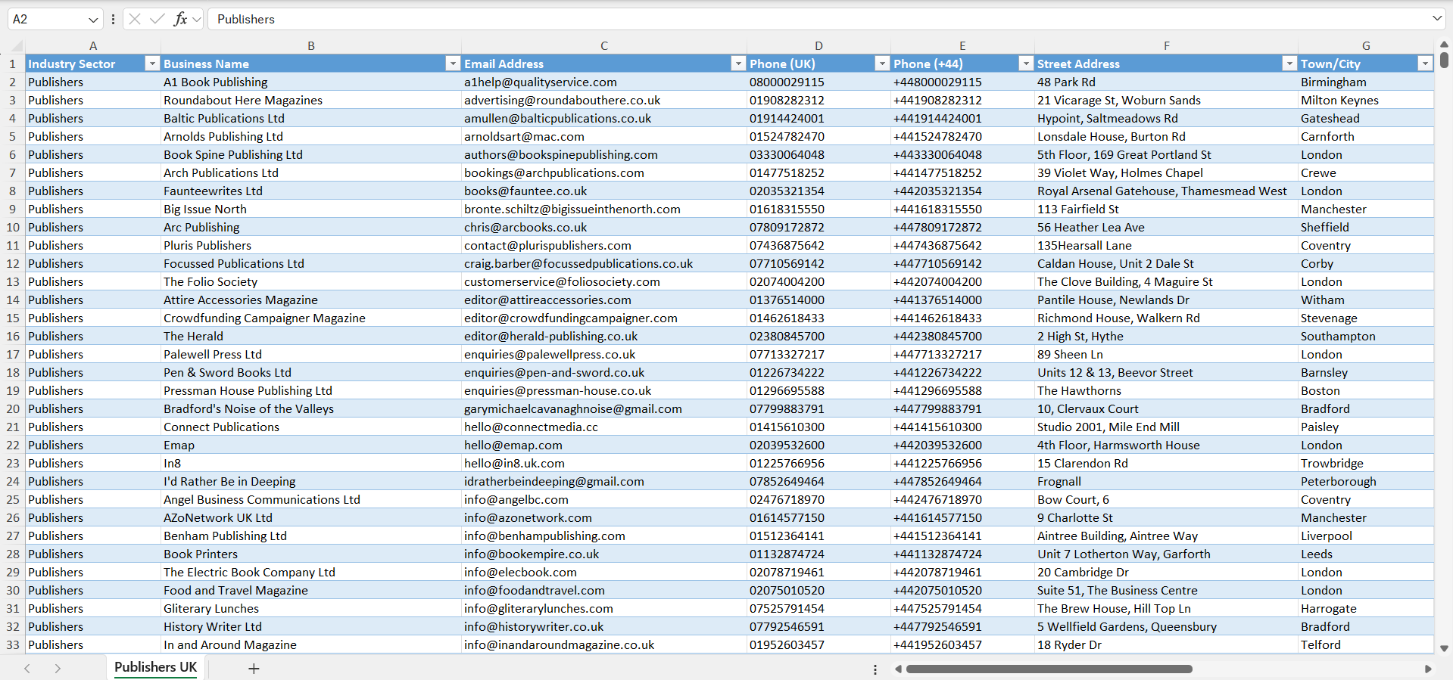Select cell Gliterary Lunches

tap(311, 608)
